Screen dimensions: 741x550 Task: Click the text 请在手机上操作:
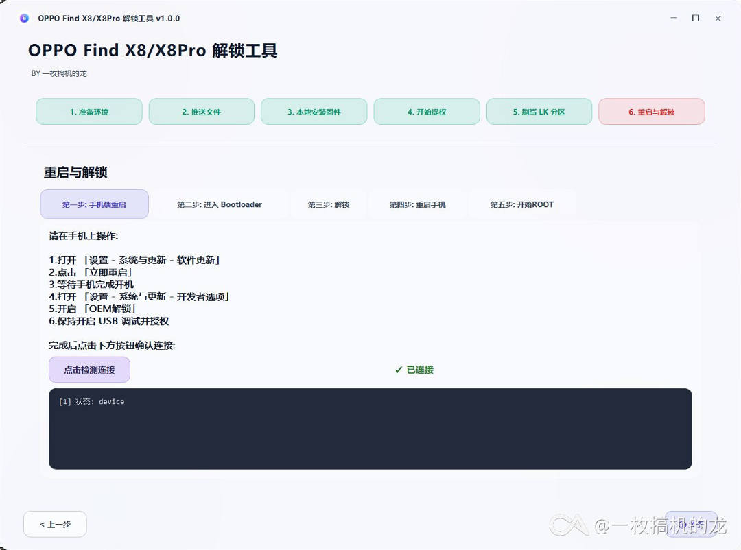84,236
